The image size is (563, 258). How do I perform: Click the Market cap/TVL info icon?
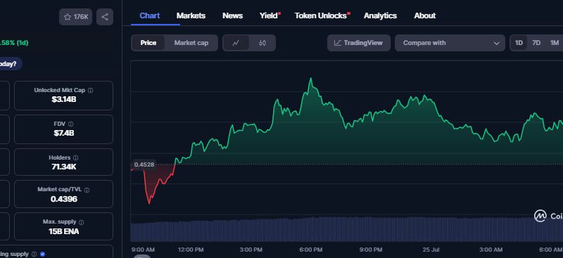tap(87, 190)
